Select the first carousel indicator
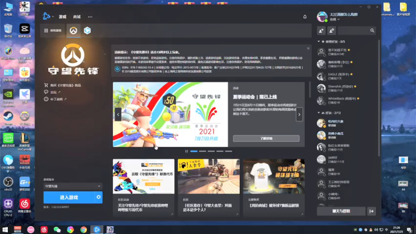Screen dimensions: 416x234 click(194, 151)
